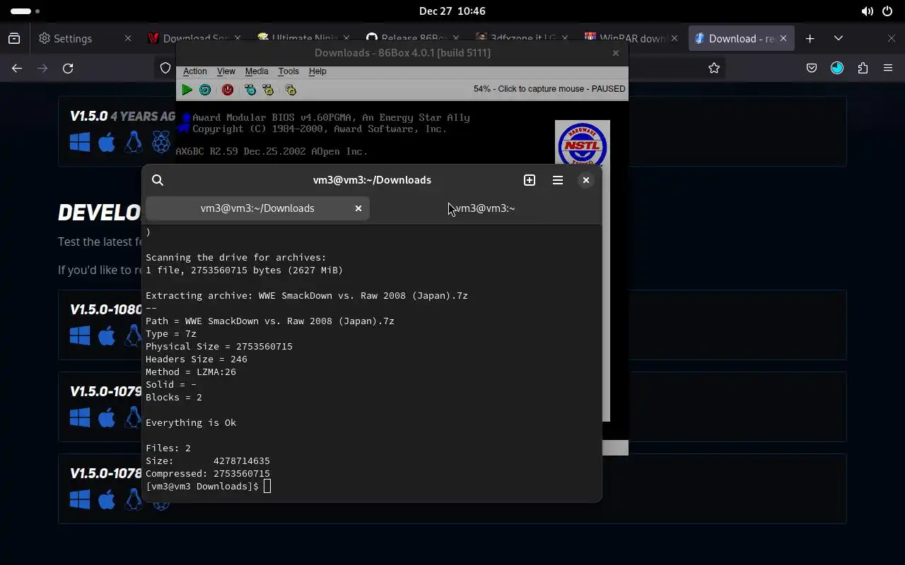
Task: Click the Windows icon under V1.5.0-1080 build
Action: (x=80, y=335)
